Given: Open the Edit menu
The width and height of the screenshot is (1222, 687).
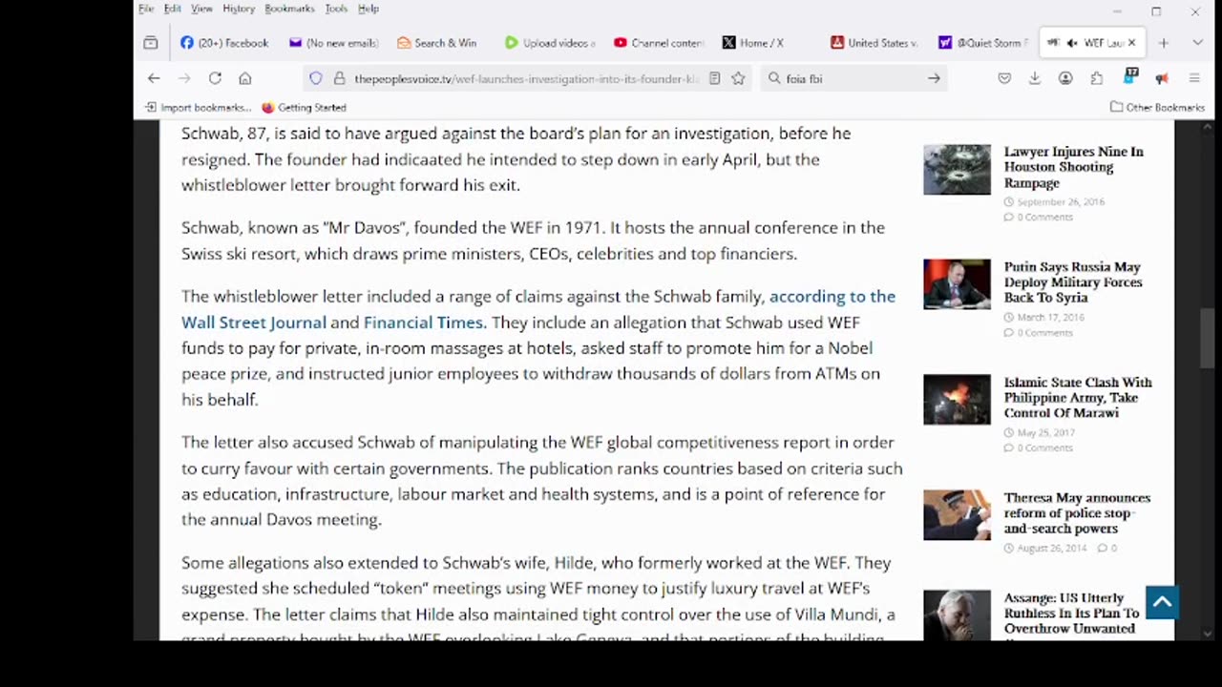Looking at the screenshot, I should tap(172, 9).
